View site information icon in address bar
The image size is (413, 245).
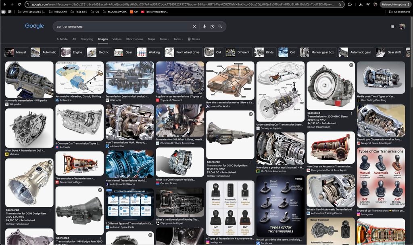28,4
